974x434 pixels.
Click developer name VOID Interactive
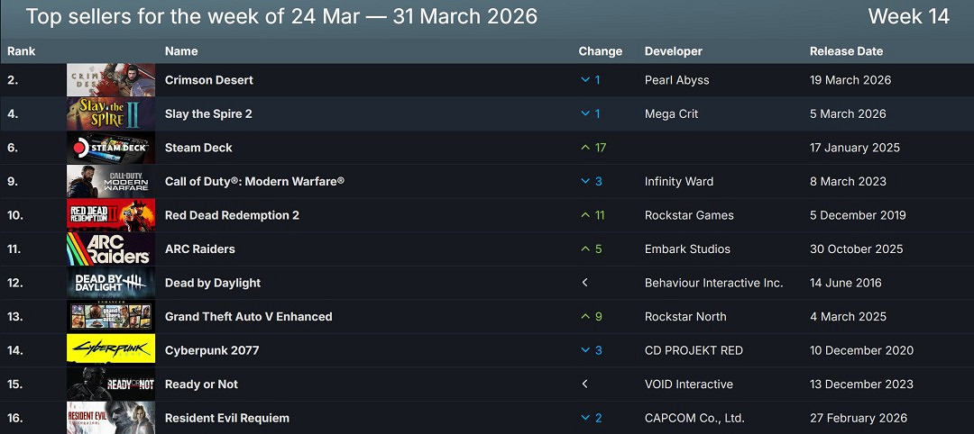(689, 384)
